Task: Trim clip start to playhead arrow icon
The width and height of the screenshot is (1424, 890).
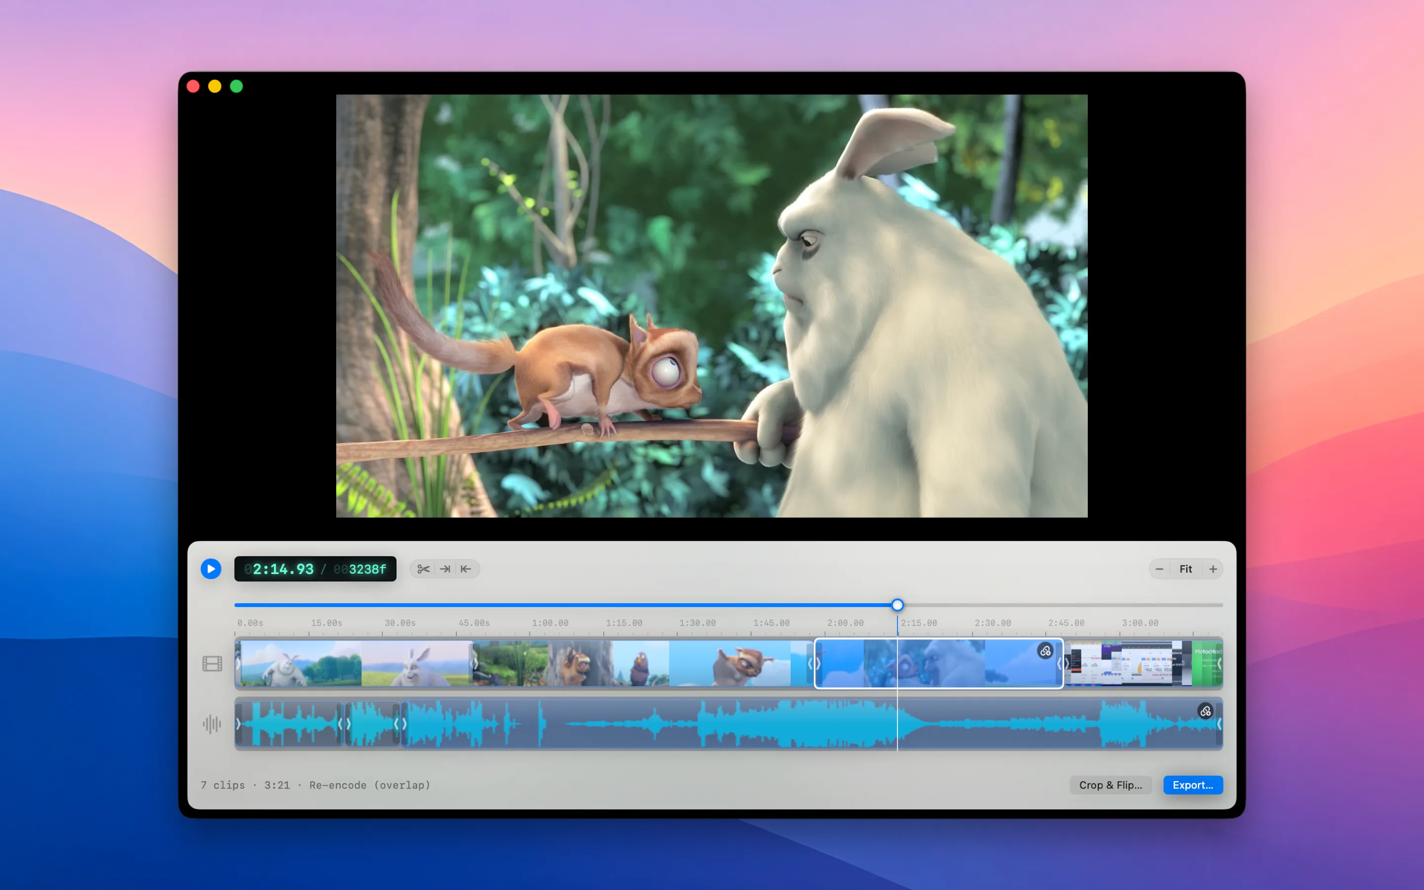Action: click(466, 569)
